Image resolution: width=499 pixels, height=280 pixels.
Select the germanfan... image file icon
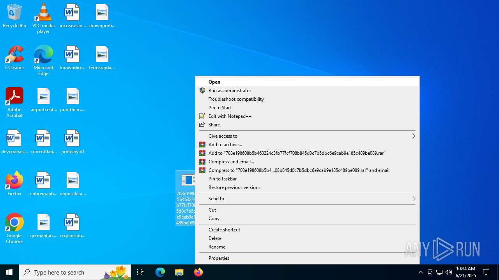44,226
